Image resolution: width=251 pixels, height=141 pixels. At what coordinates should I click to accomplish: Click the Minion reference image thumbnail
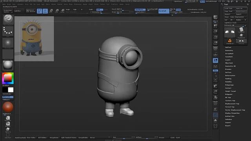coord(34,39)
